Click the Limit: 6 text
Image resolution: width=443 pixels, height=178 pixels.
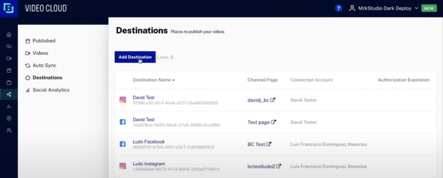point(165,57)
